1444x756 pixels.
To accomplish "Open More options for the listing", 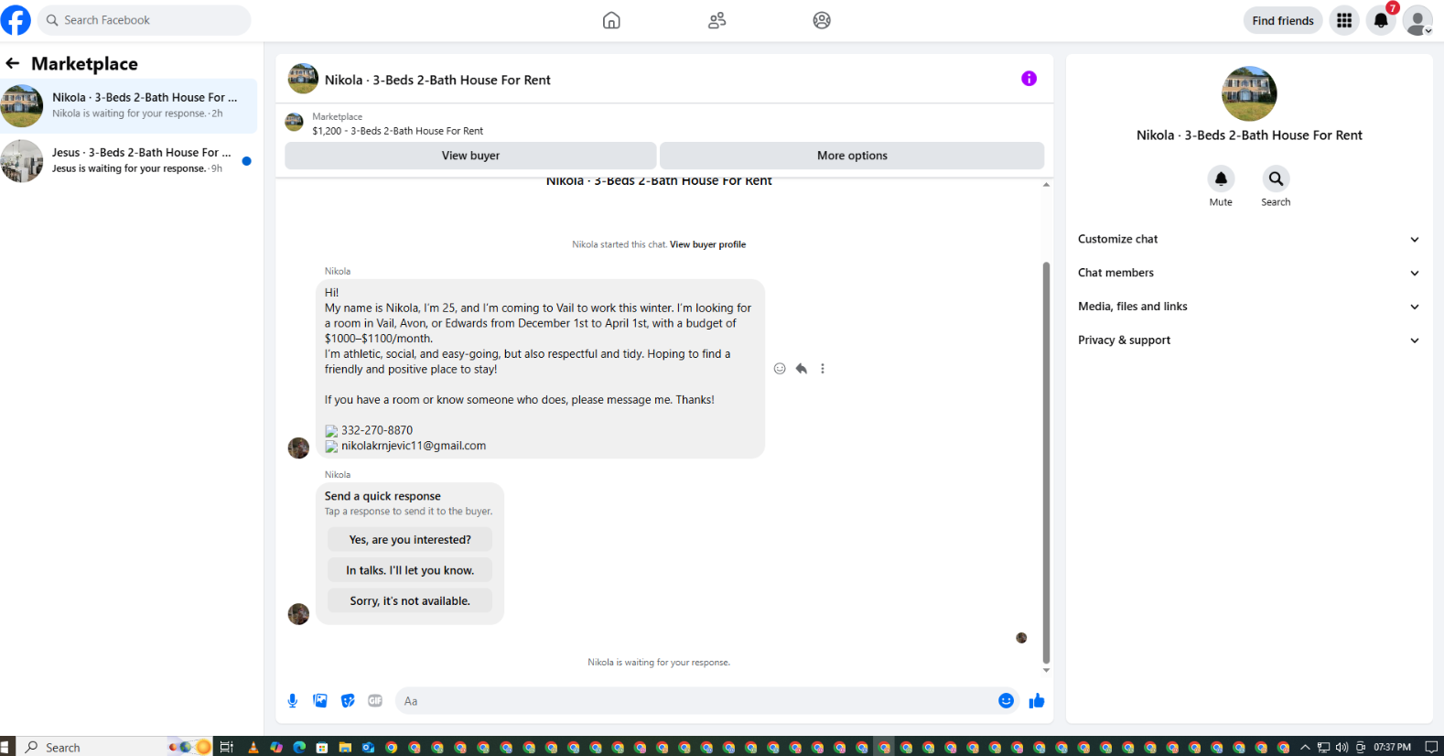I will pyautogui.click(x=852, y=156).
